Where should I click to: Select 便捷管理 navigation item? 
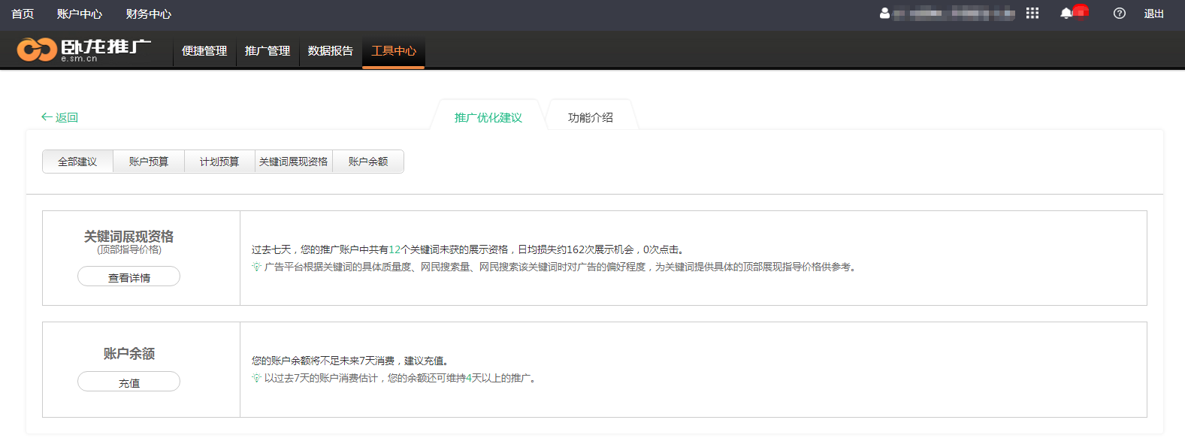204,50
